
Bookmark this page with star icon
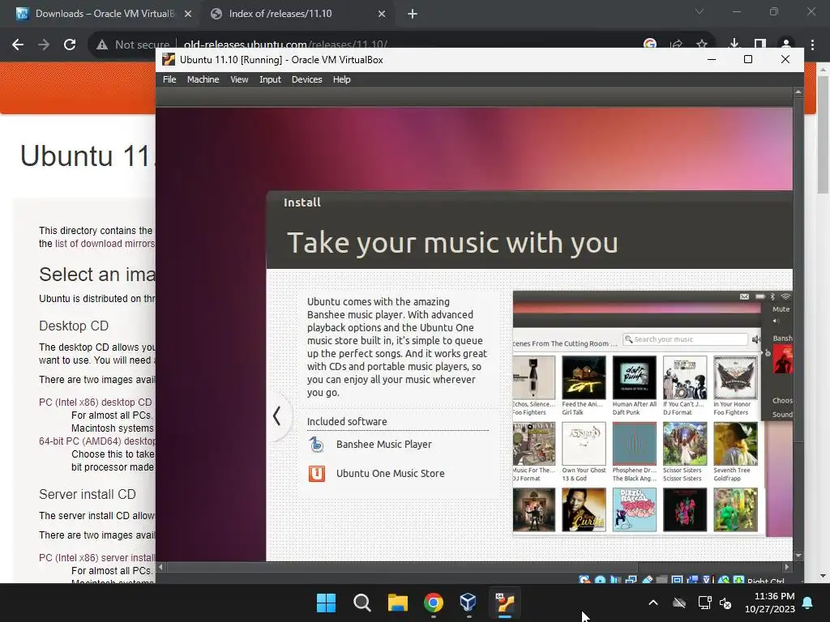click(702, 44)
